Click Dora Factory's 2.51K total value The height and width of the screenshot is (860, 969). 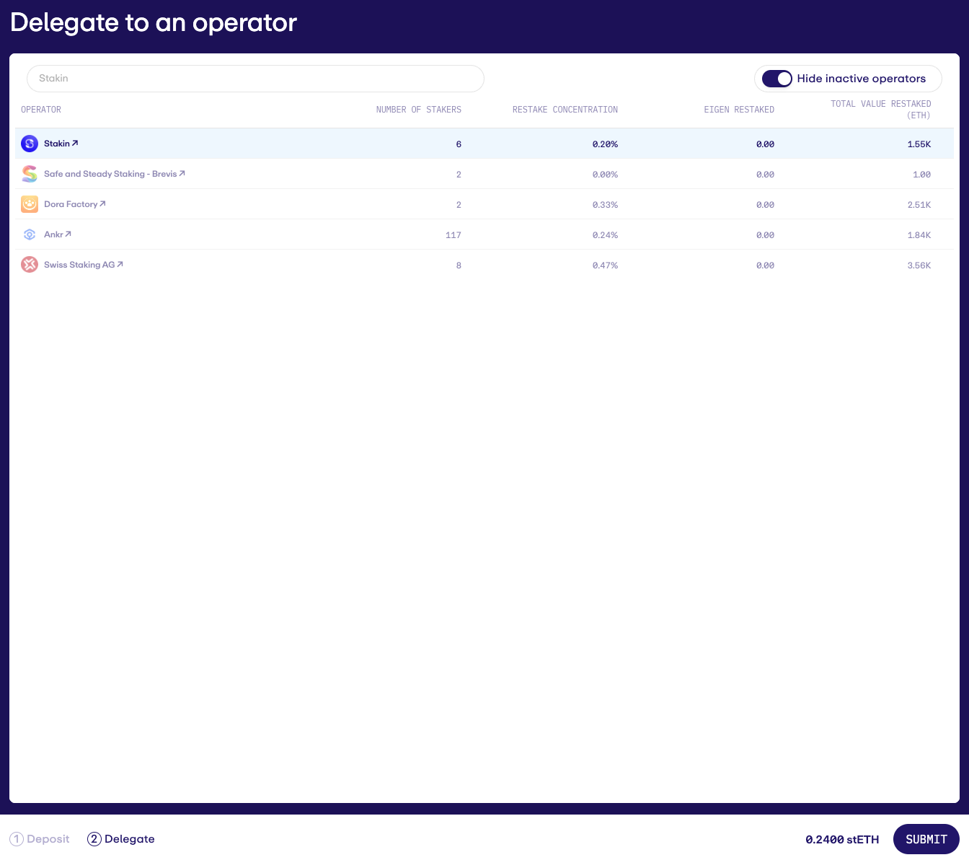click(x=919, y=205)
